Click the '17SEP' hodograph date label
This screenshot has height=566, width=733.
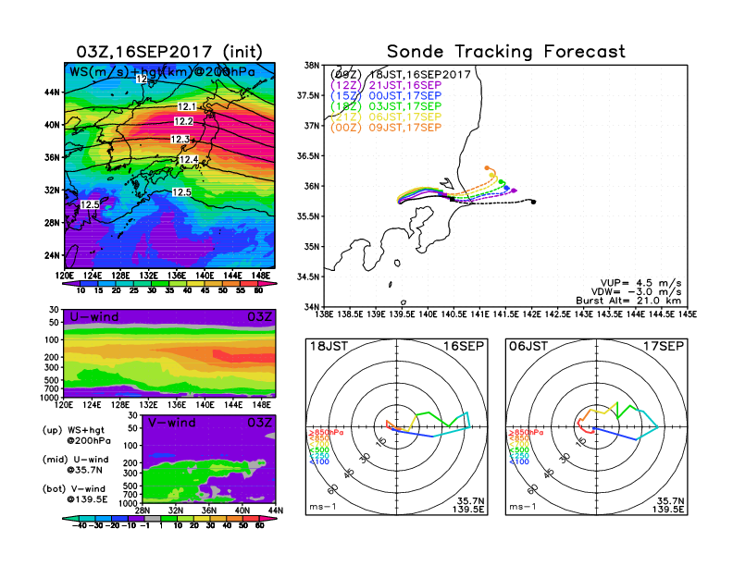pyautogui.click(x=664, y=346)
